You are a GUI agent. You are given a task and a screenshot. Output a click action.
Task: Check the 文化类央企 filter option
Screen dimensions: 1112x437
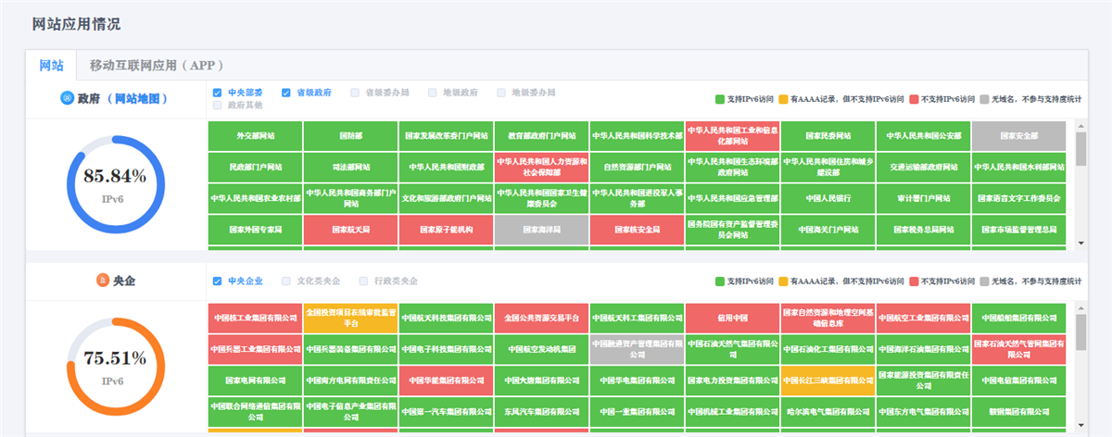coord(286,281)
